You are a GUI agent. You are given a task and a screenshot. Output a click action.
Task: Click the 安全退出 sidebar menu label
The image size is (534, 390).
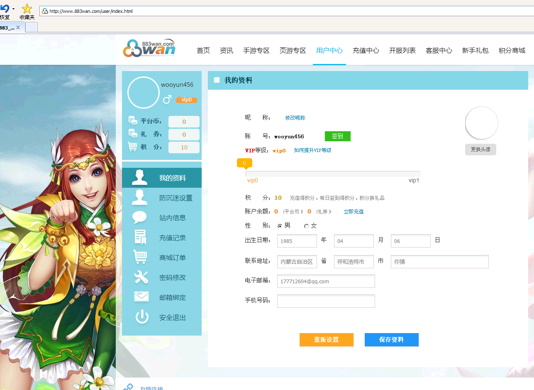pos(173,318)
